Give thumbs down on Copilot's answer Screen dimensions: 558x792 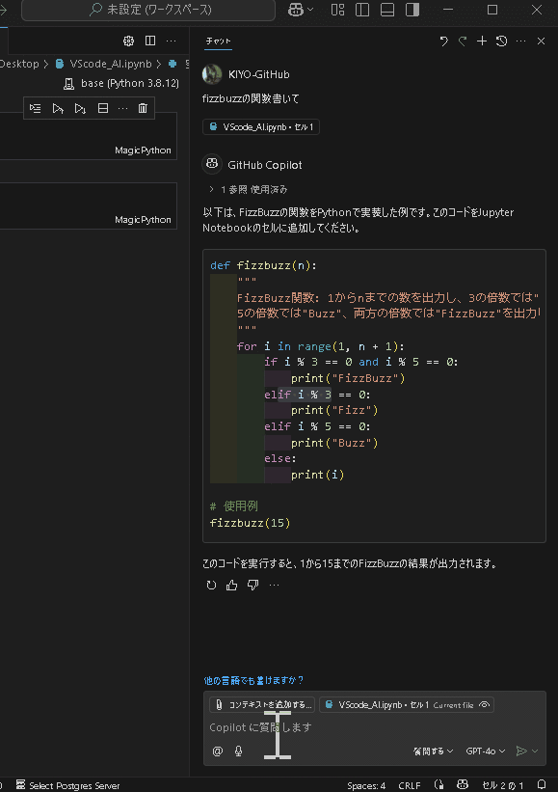(252, 584)
